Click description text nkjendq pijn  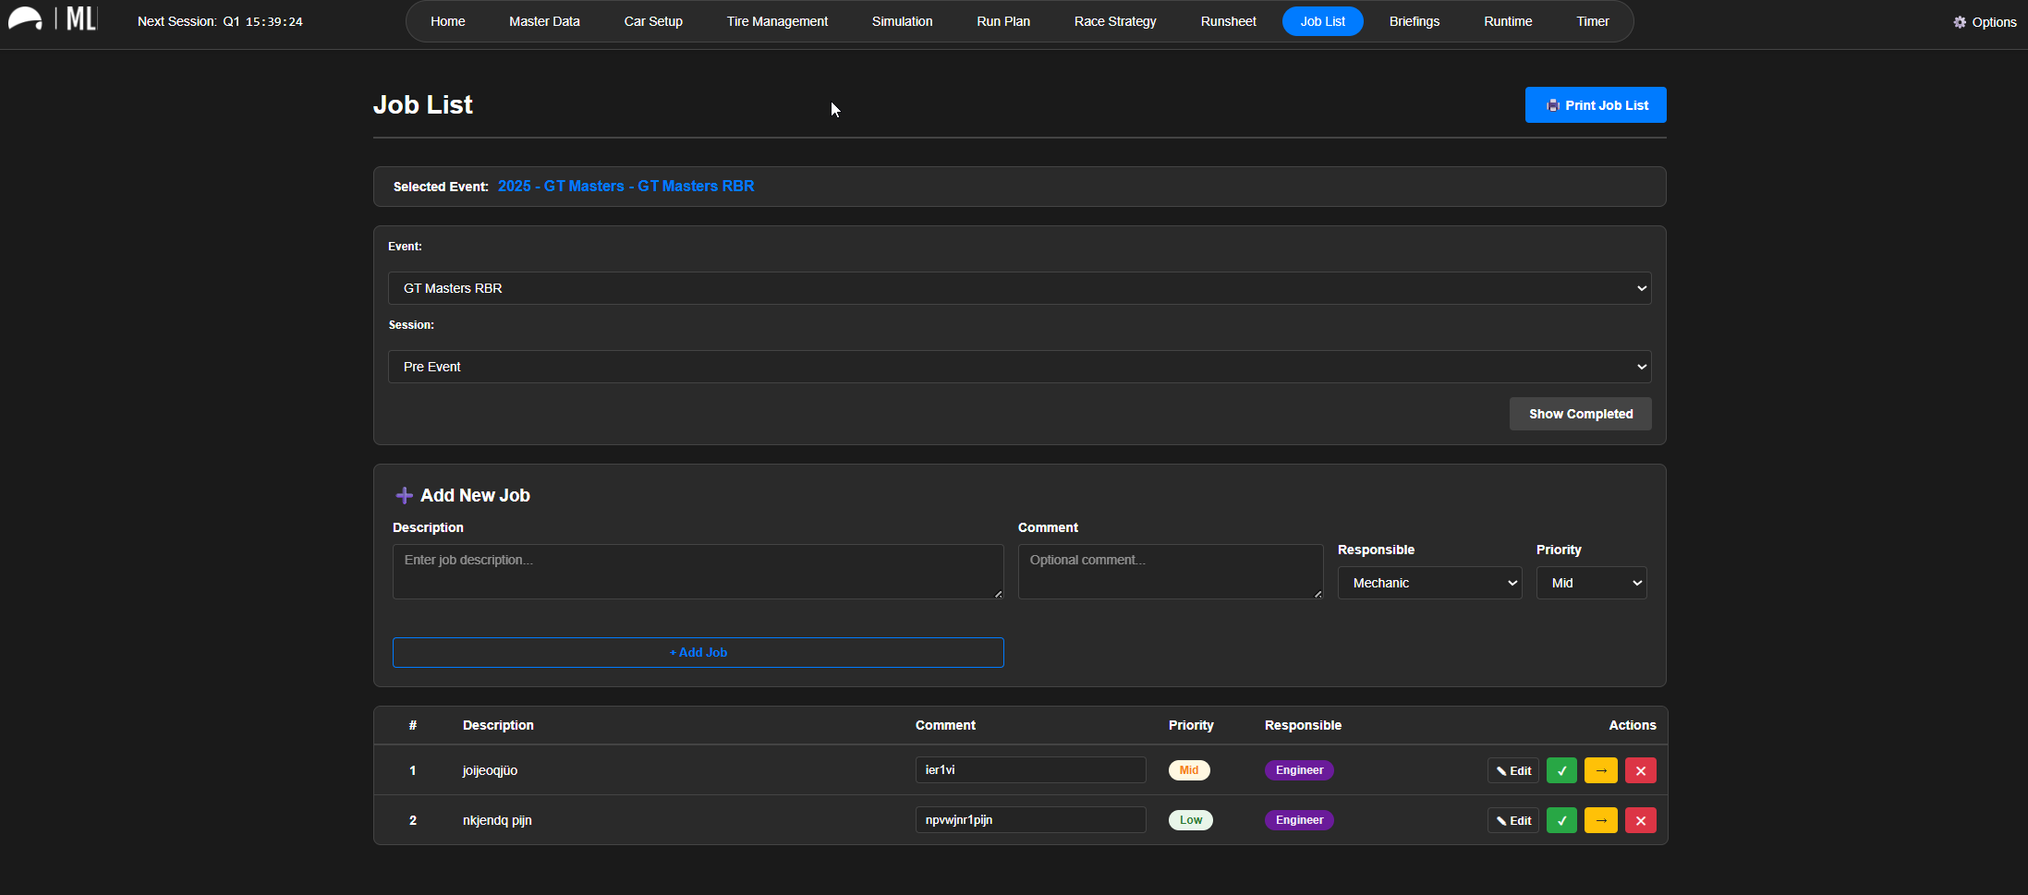(497, 820)
